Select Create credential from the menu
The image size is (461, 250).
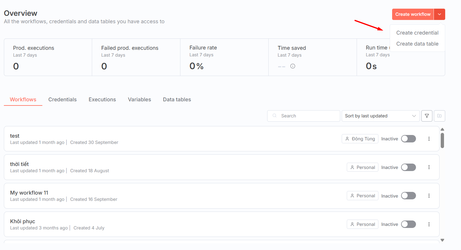[417, 33]
